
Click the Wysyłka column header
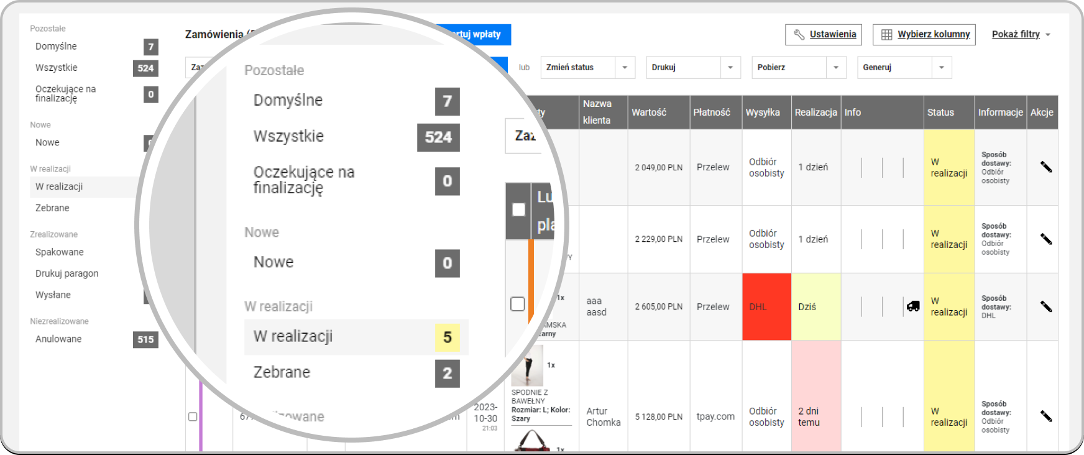(767, 112)
